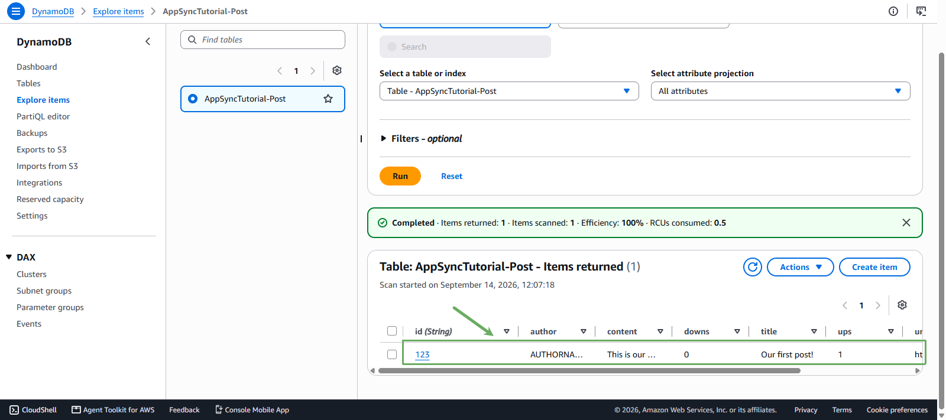Open table list preferences gear icon
946x420 pixels.
tap(337, 70)
